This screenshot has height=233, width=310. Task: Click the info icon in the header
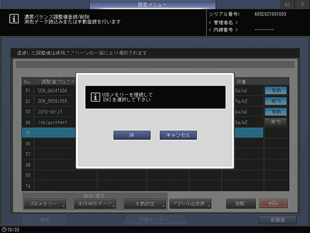coord(14,19)
